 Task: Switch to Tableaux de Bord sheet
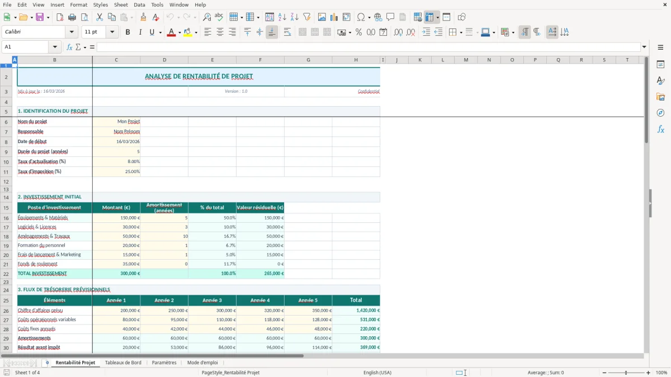(123, 362)
